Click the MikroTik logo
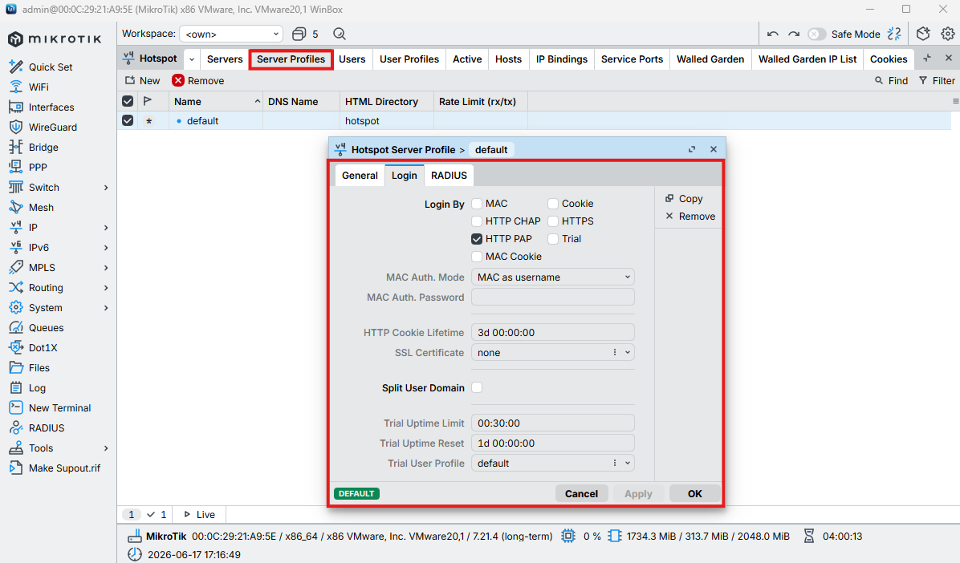 click(55, 39)
